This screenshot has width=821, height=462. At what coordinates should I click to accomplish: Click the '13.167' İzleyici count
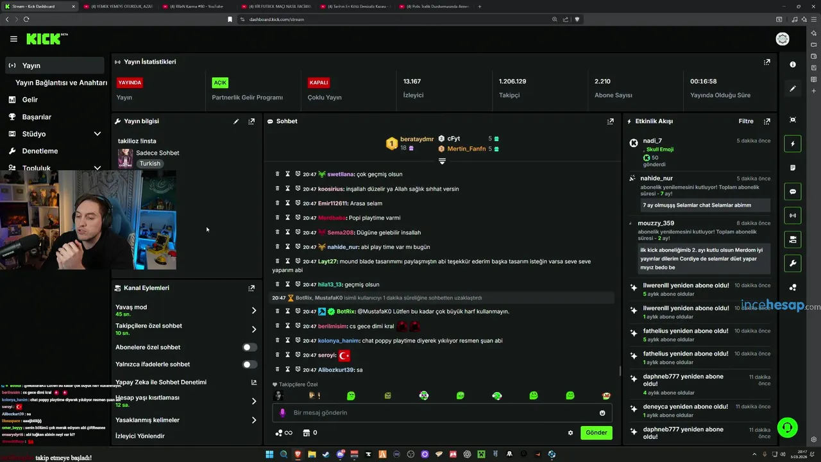point(412,81)
